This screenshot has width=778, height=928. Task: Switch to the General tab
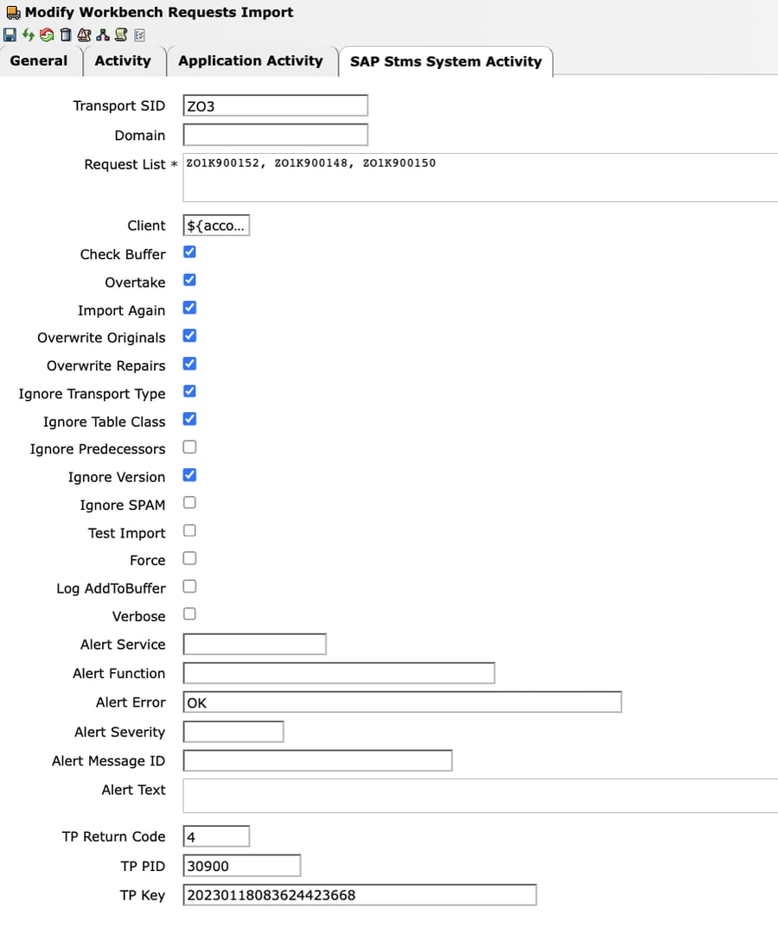(x=38, y=61)
